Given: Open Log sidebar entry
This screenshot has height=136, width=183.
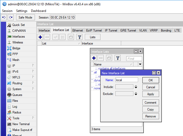Looking at the screenshot, I should point(21,107).
